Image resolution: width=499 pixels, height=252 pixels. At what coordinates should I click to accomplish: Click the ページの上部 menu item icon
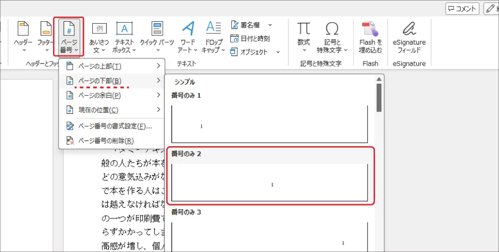pyautogui.click(x=70, y=66)
